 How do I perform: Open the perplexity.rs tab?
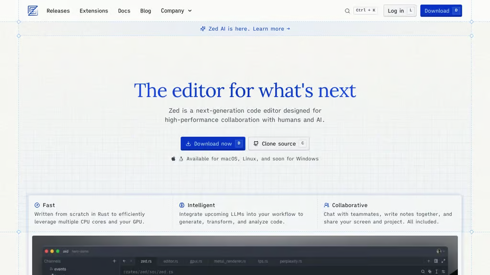pyautogui.click(x=290, y=261)
